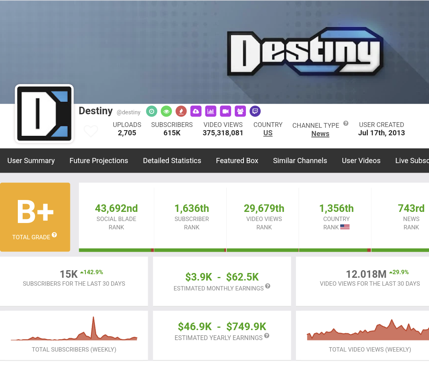The image size is (429, 371).
Task: Click the "SUBSCRIBERS FOR THE LAST 30 DAYS" label
Action: (74, 284)
